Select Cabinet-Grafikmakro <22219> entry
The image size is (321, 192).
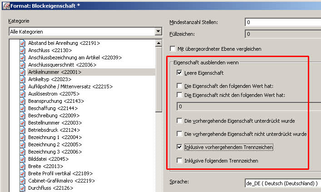tap(61, 181)
